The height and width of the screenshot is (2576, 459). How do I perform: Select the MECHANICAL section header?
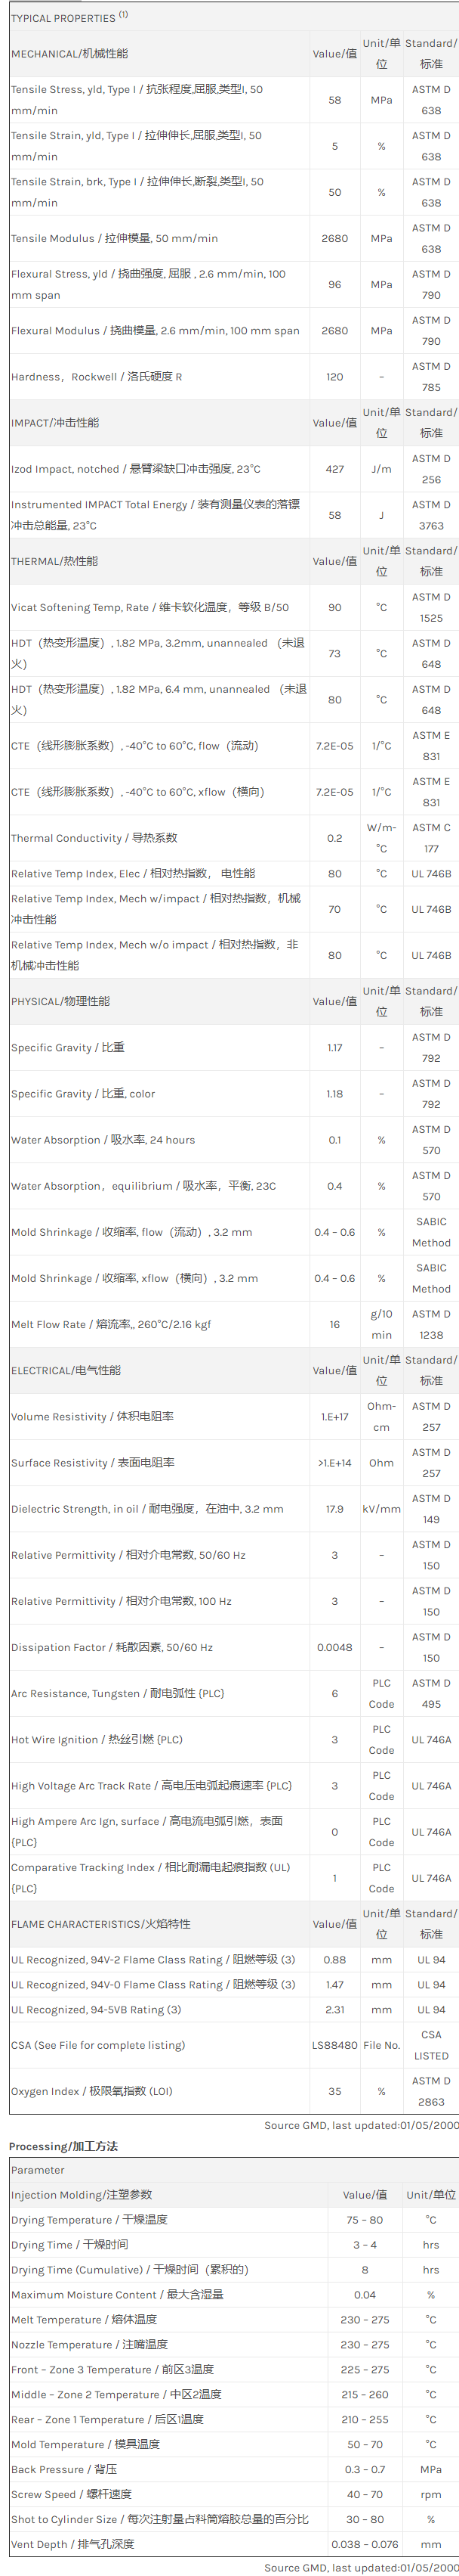point(70,54)
